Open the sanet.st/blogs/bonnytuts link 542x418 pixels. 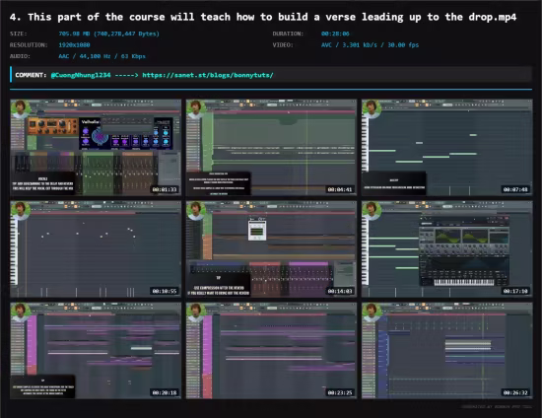[208, 75]
